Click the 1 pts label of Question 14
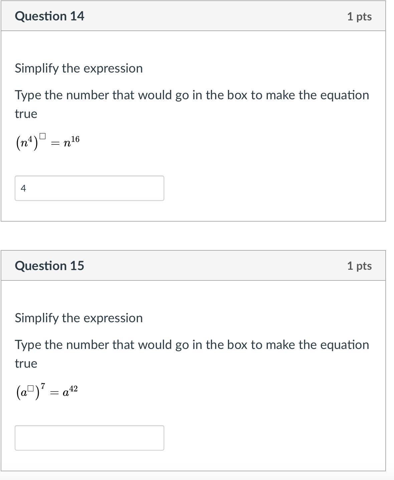 [x=359, y=16]
